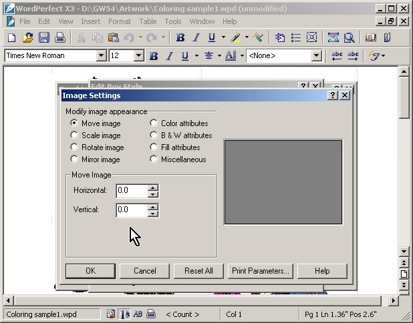Click the Undo arrow icon
The image size is (413, 323).
tap(130, 37)
